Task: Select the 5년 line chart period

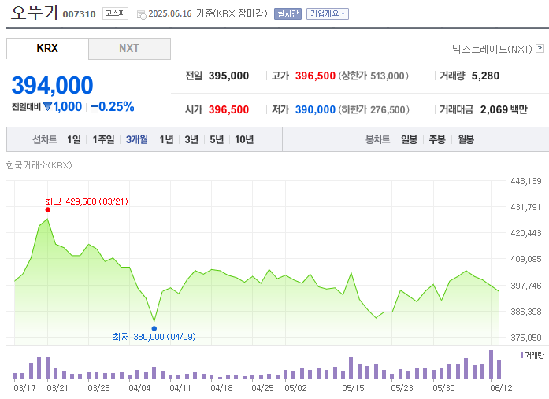Action: pyautogui.click(x=217, y=139)
